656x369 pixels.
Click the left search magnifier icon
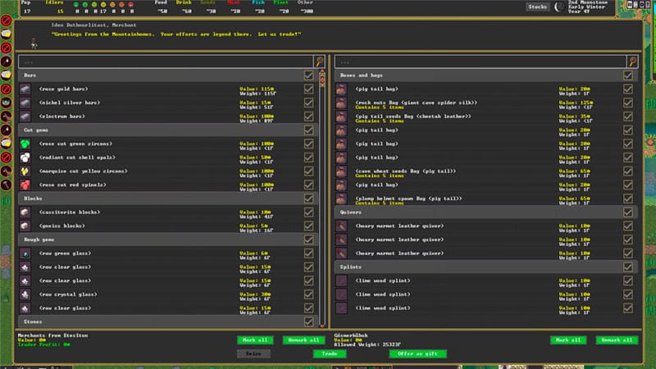pyautogui.click(x=319, y=61)
